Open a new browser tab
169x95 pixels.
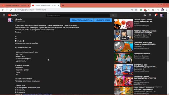tap(63, 5)
